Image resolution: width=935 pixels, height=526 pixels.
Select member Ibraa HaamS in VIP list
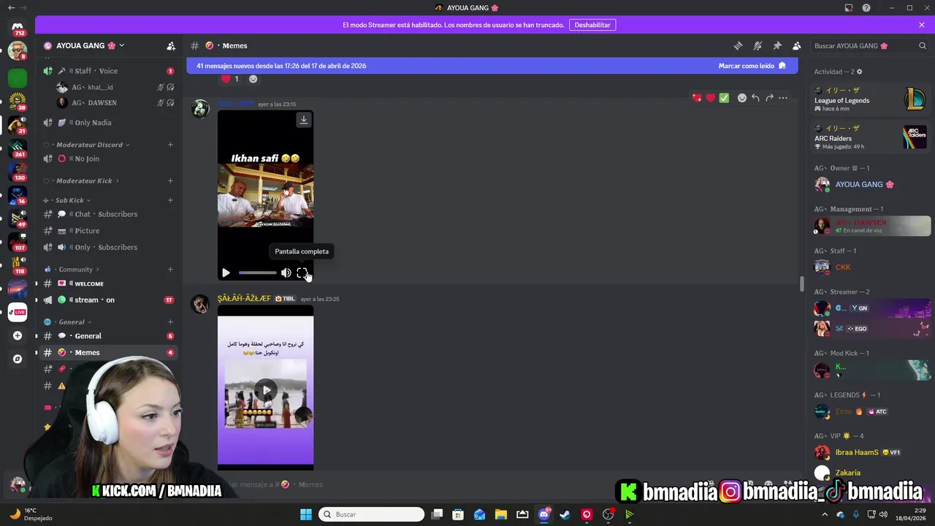871,452
